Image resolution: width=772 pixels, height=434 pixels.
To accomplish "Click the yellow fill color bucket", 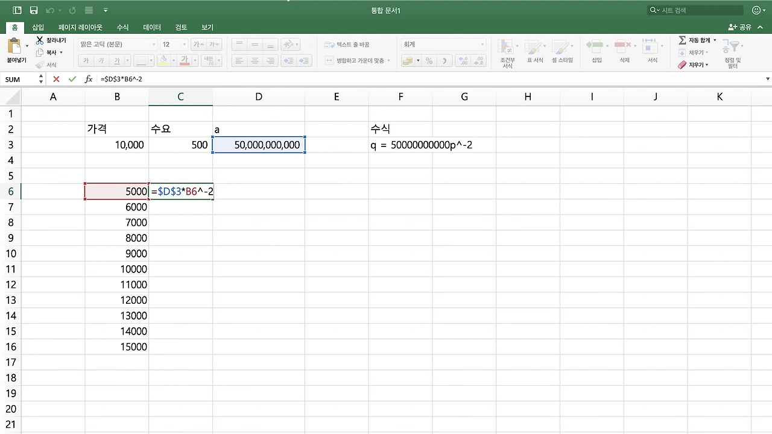I will click(163, 60).
